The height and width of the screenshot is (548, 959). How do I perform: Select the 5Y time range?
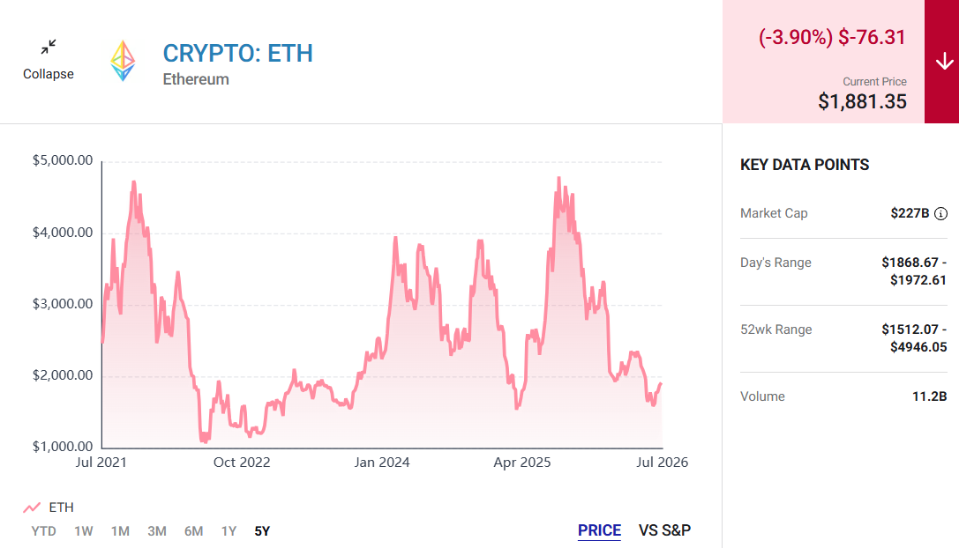click(262, 531)
